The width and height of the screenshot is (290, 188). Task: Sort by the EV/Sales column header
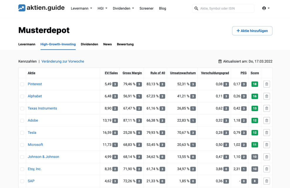point(111,73)
